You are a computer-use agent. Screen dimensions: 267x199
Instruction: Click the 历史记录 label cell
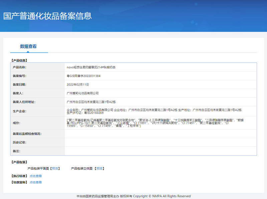pos(37,142)
